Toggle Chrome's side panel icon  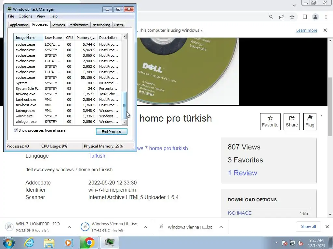point(305,17)
